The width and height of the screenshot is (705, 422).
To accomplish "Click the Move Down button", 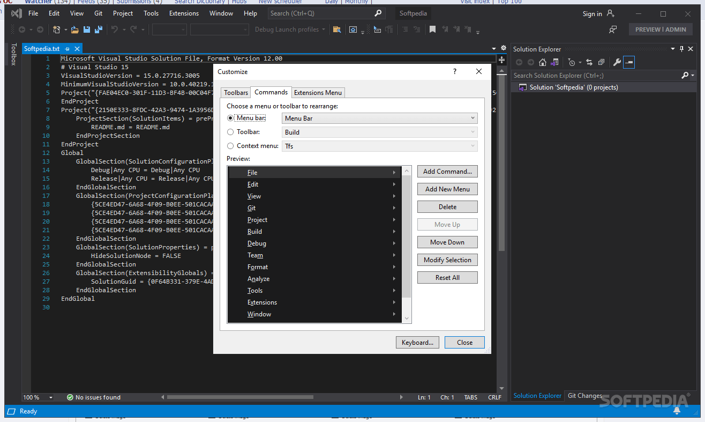I will coord(447,242).
